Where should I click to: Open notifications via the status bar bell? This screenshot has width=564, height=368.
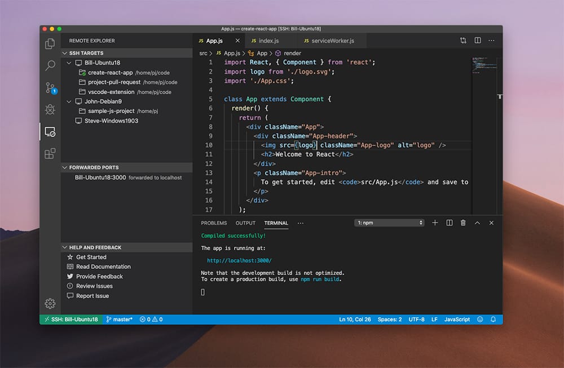click(493, 319)
